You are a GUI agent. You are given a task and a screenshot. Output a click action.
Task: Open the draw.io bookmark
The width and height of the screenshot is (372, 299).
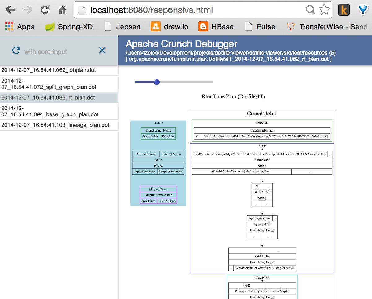(x=170, y=27)
